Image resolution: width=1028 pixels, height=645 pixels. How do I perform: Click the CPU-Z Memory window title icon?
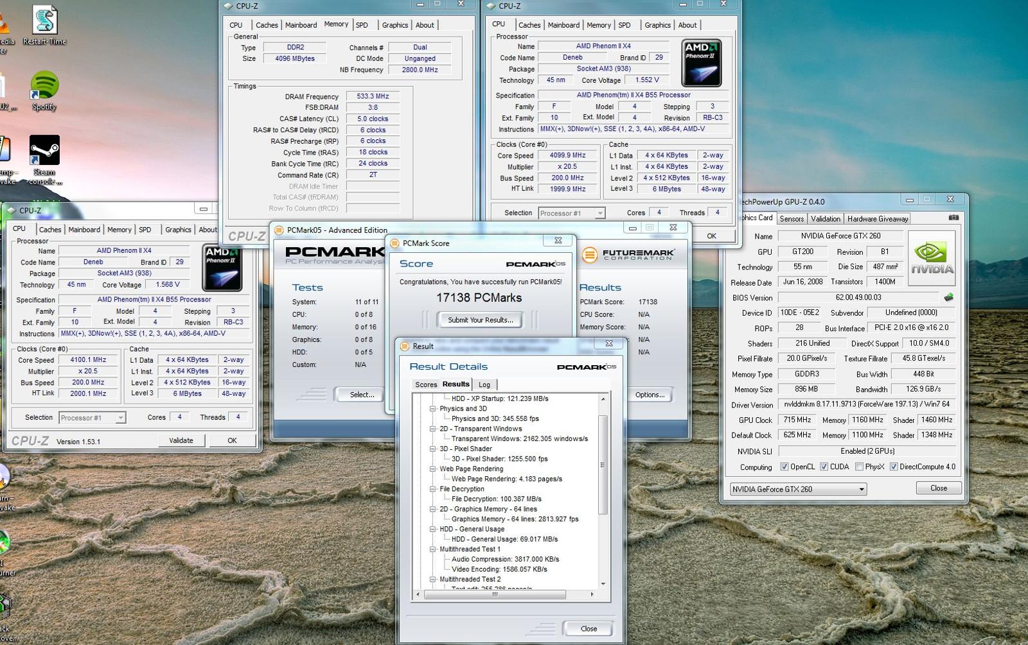(x=227, y=6)
